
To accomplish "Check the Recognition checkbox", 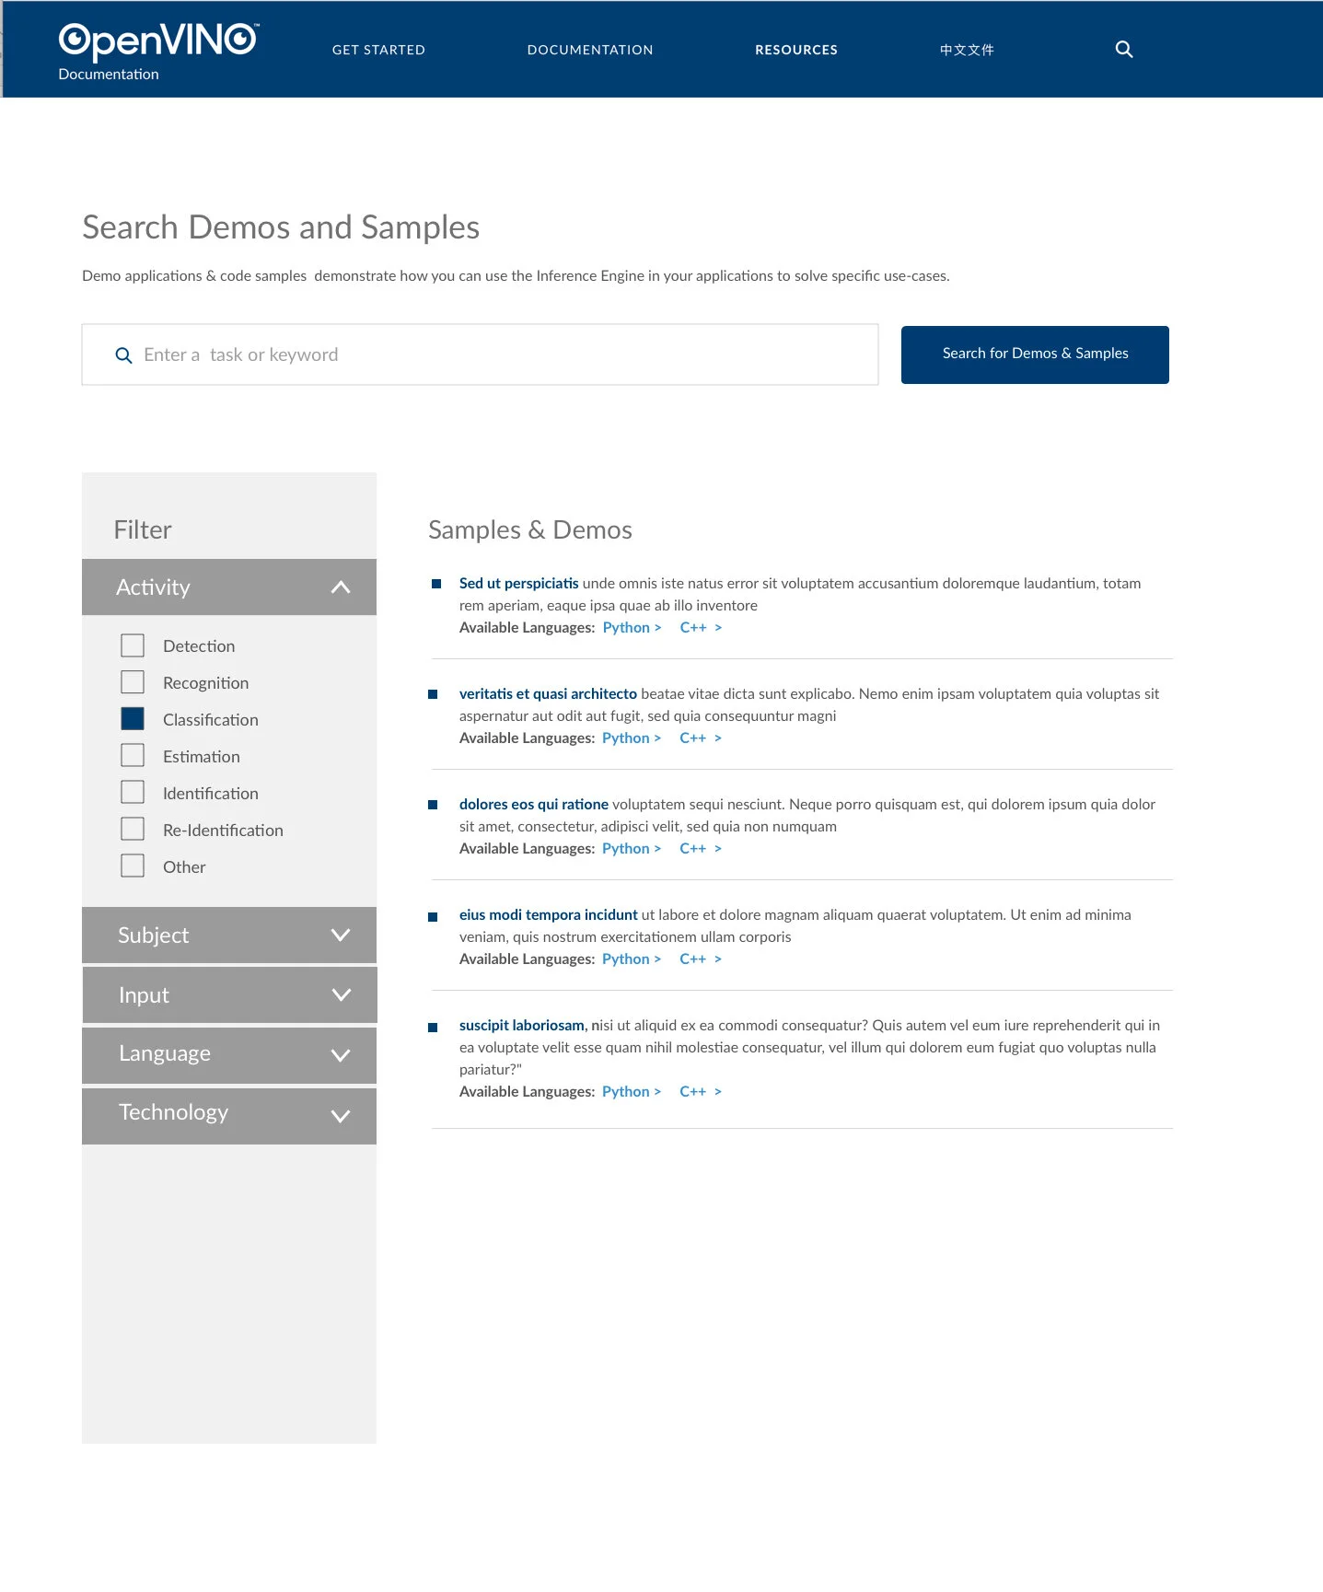I will coord(133,682).
